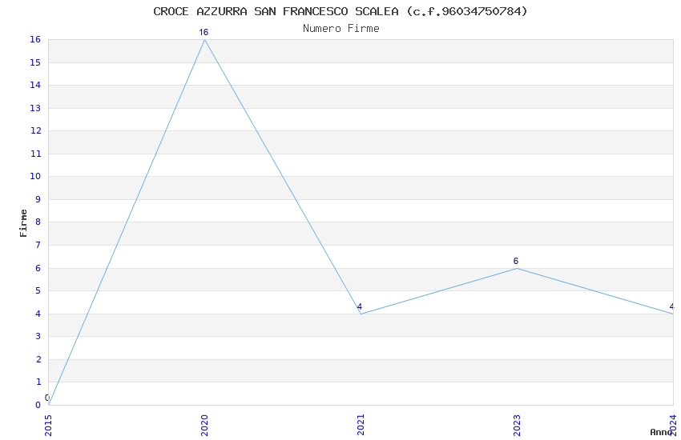Image resolution: width=681 pixels, height=440 pixels.
Task: Click the y-axis tick value 3
Action: coord(38,336)
